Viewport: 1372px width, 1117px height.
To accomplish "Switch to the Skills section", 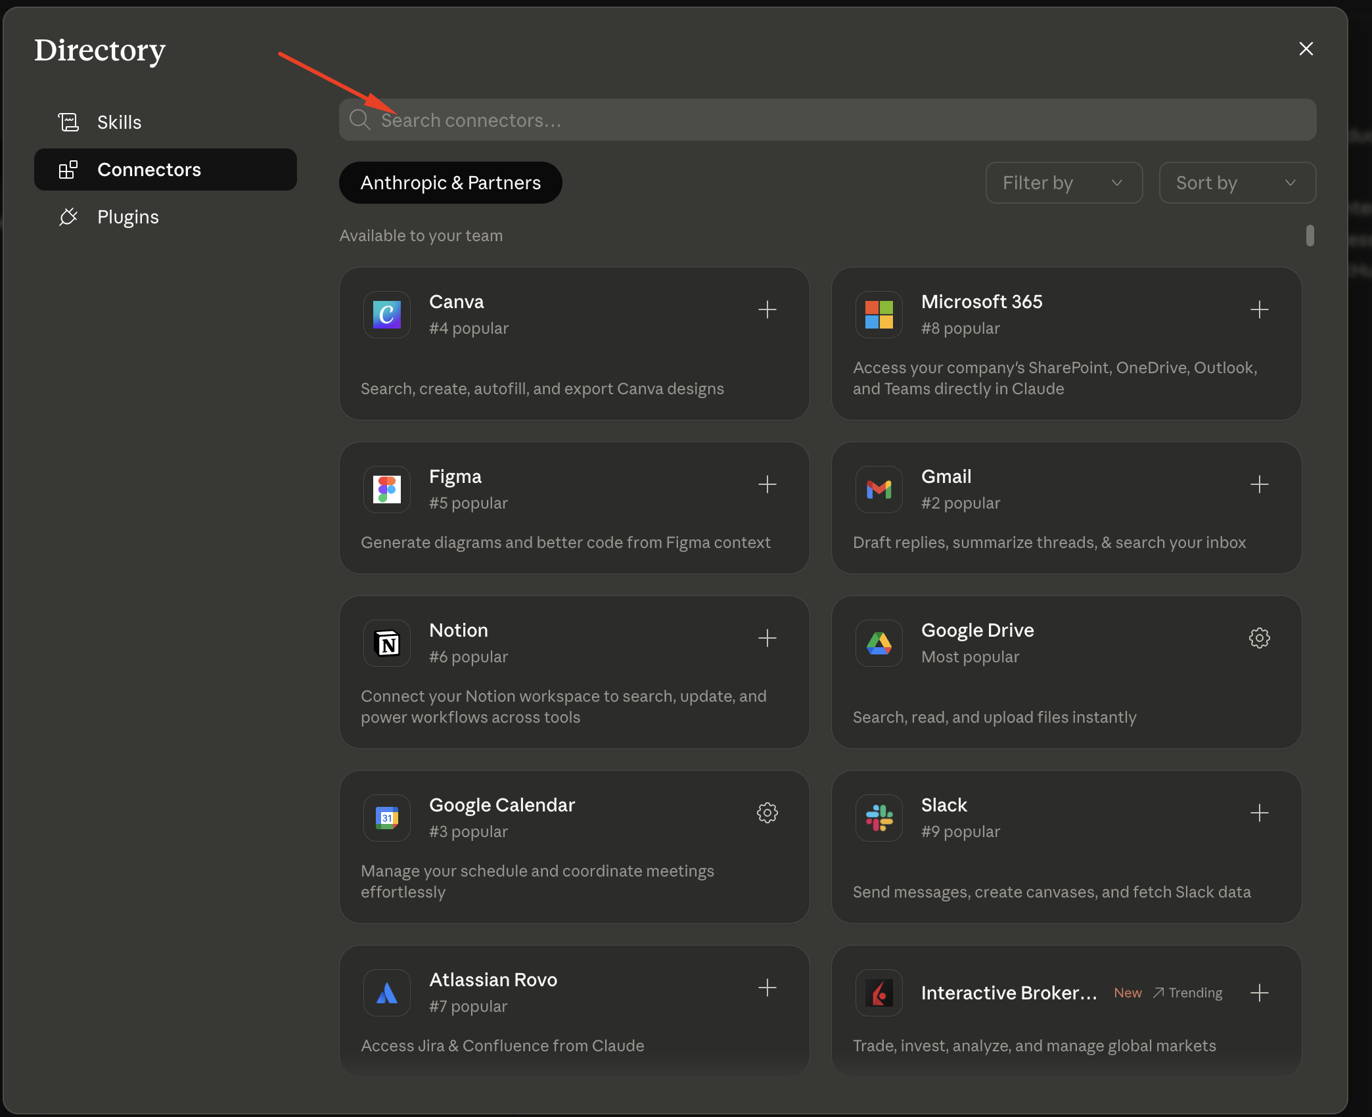I will [166, 122].
